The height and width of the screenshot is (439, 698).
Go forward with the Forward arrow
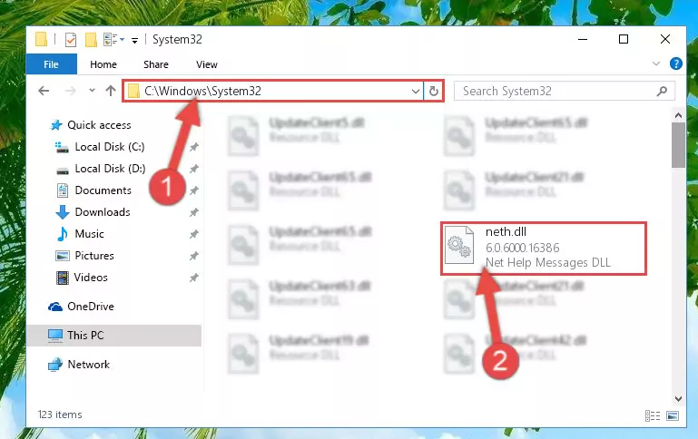pos(70,91)
